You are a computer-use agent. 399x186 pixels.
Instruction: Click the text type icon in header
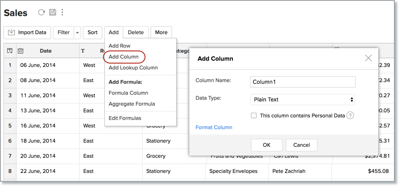(83, 51)
